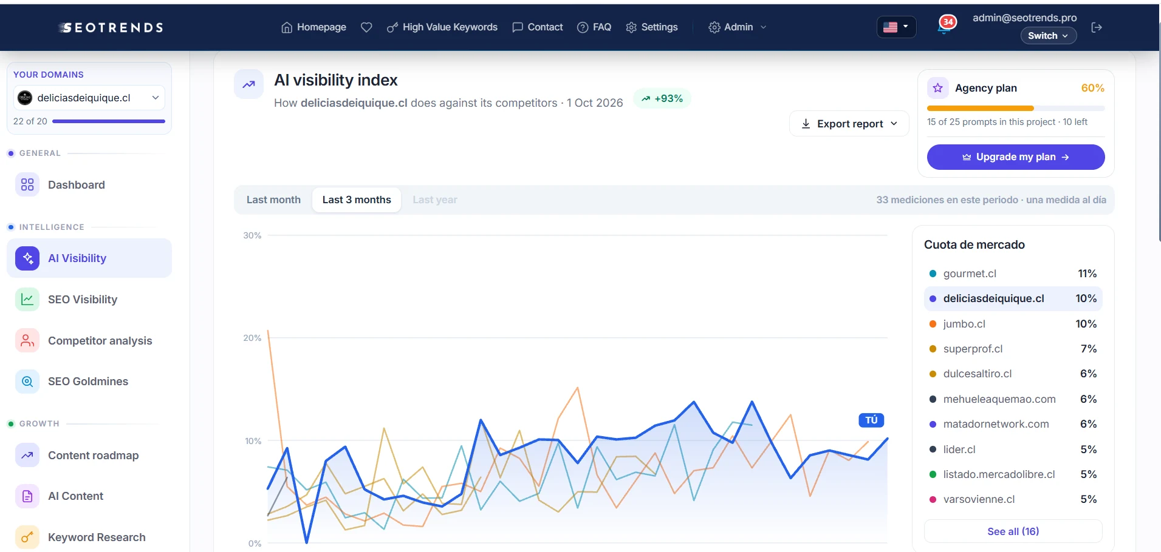This screenshot has width=1161, height=552.
Task: Open the notifications bell with badge 34
Action: point(946,25)
